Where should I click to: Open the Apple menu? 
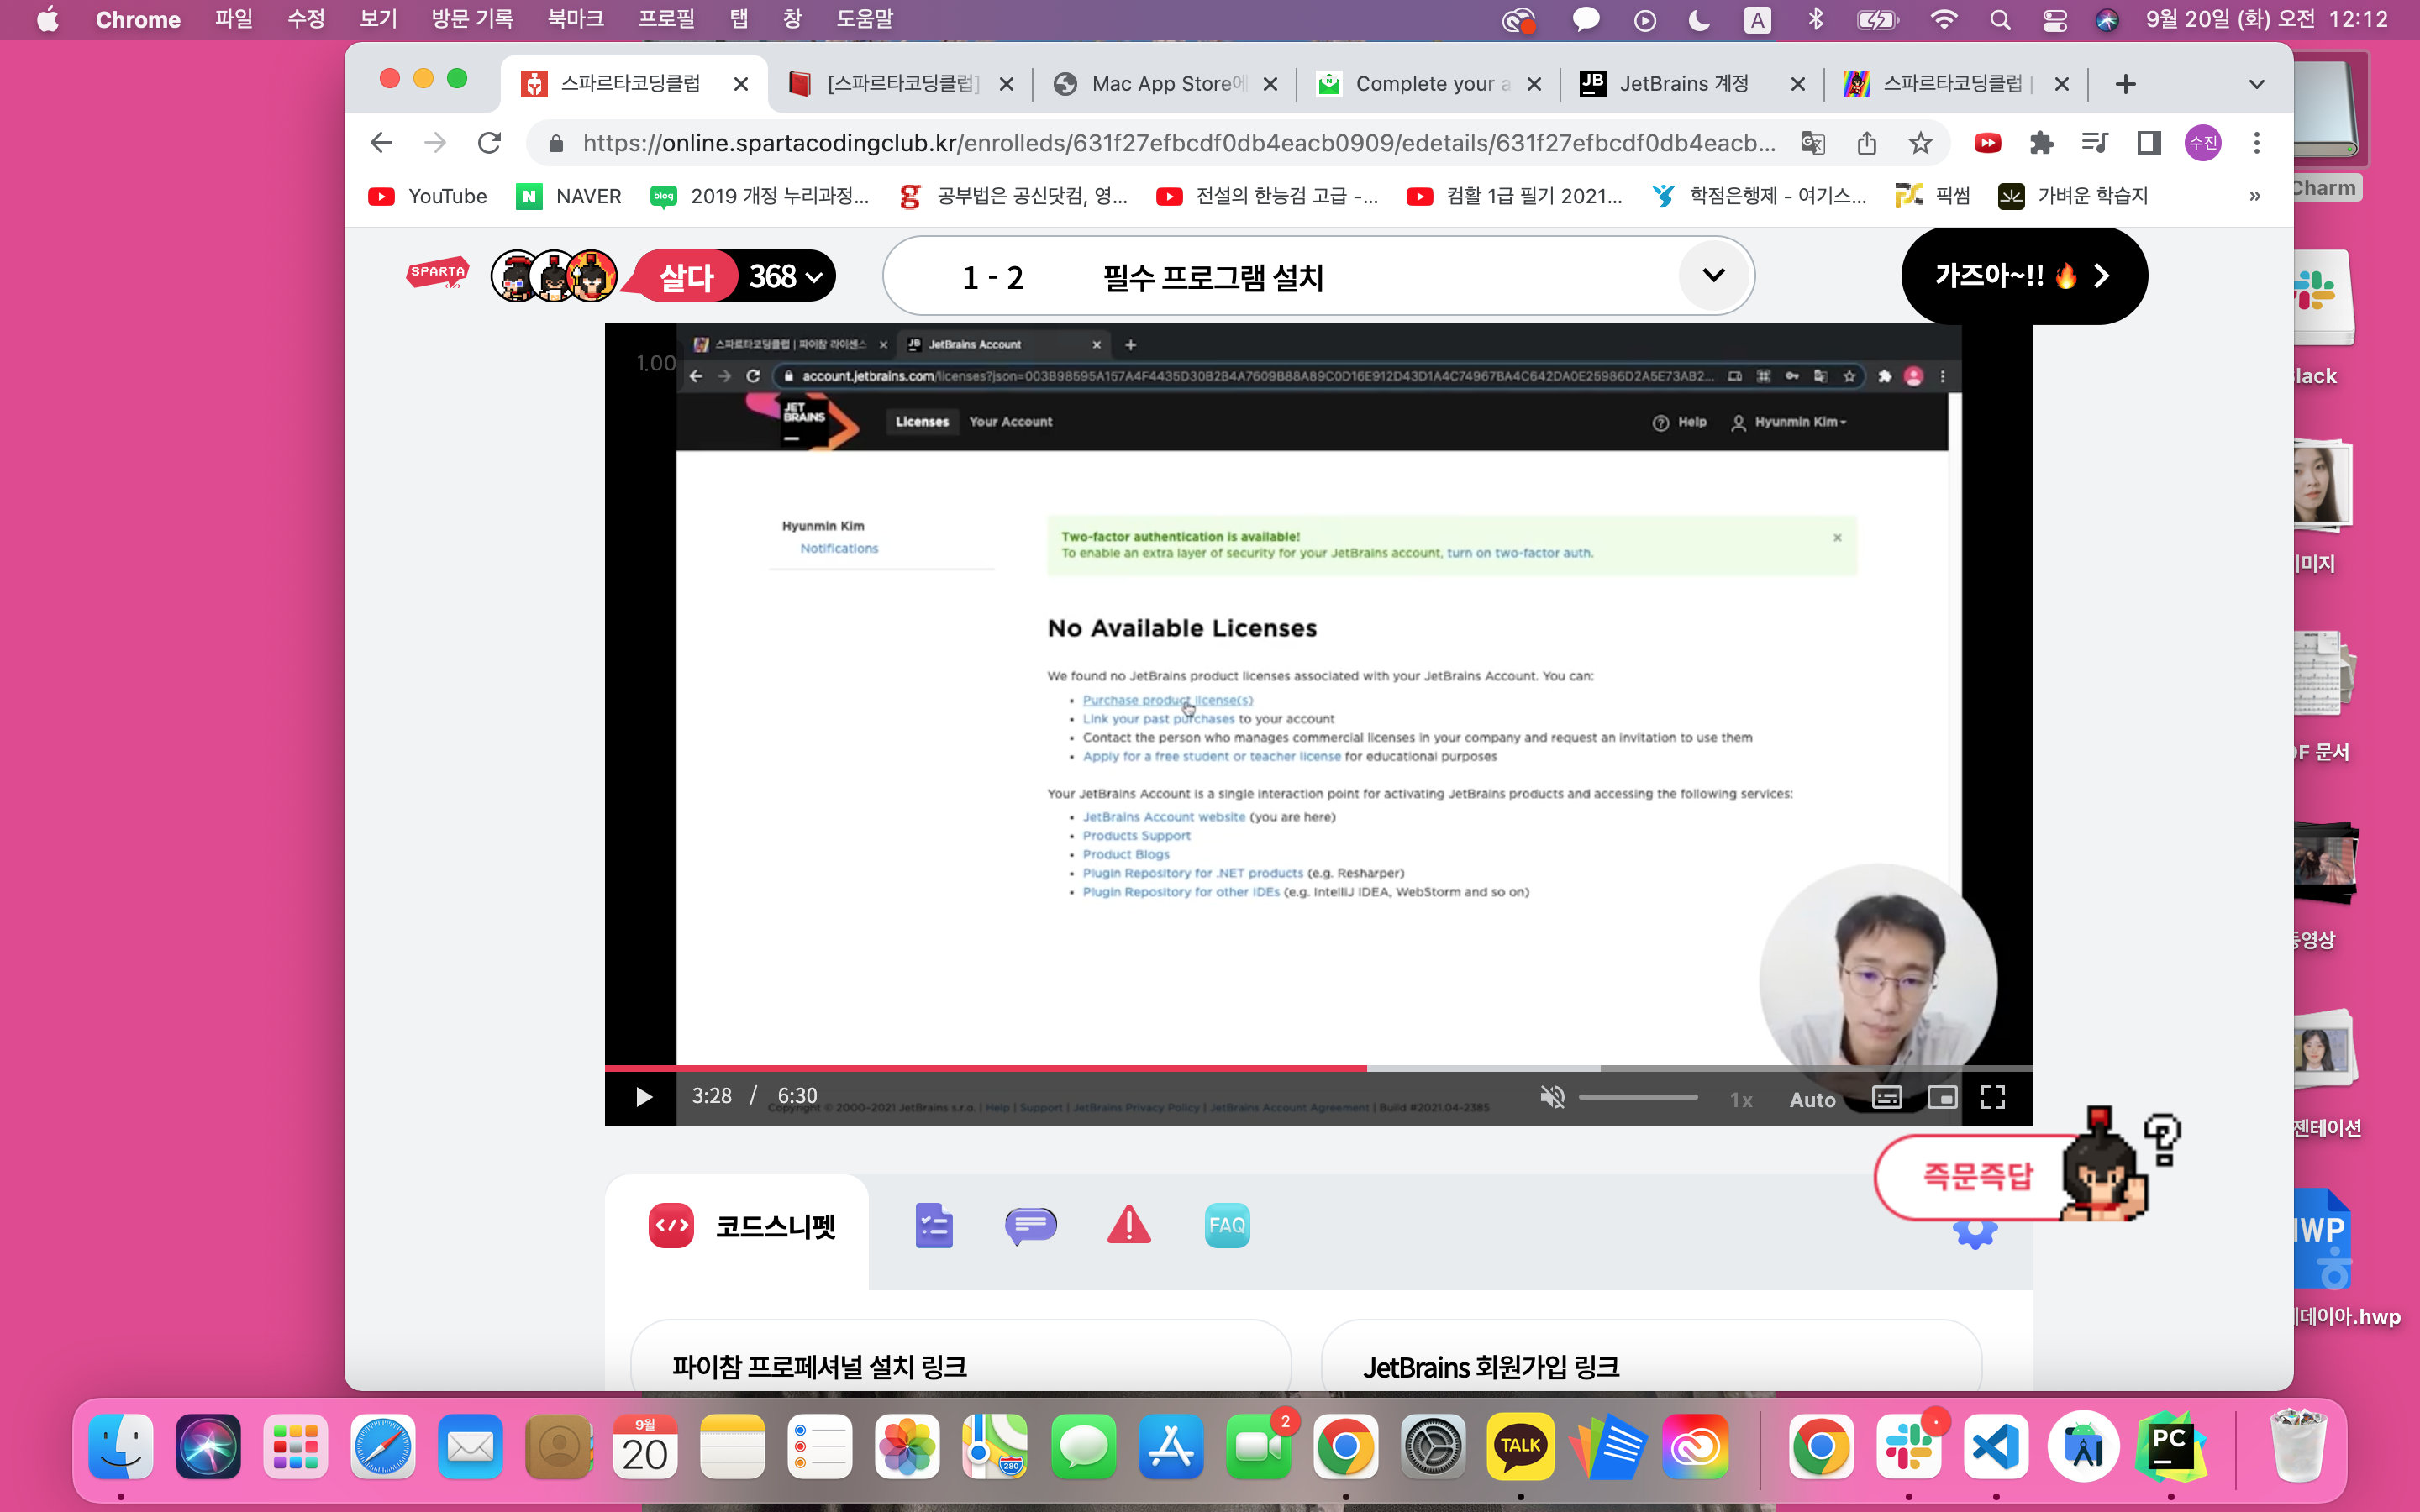tap(47, 19)
